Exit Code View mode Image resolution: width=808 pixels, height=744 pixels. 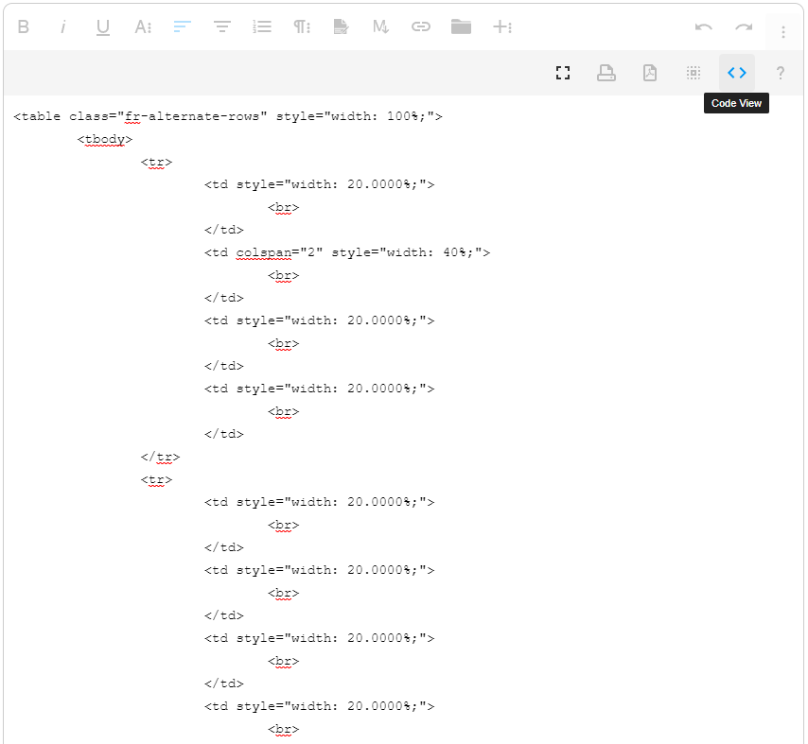[737, 73]
